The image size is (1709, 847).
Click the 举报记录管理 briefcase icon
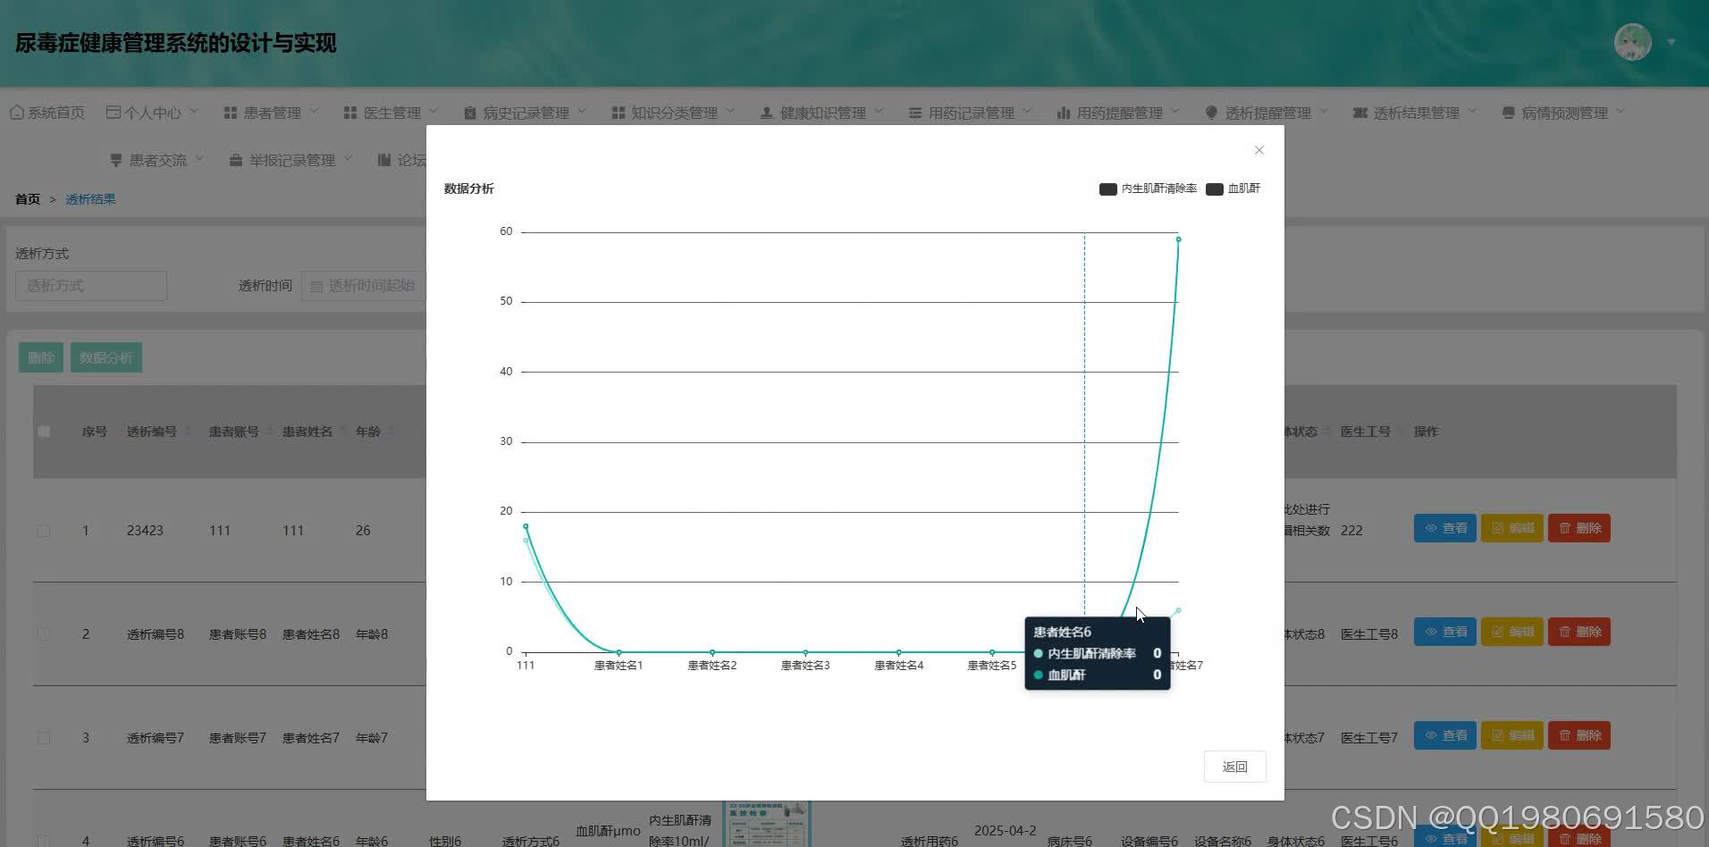235,160
